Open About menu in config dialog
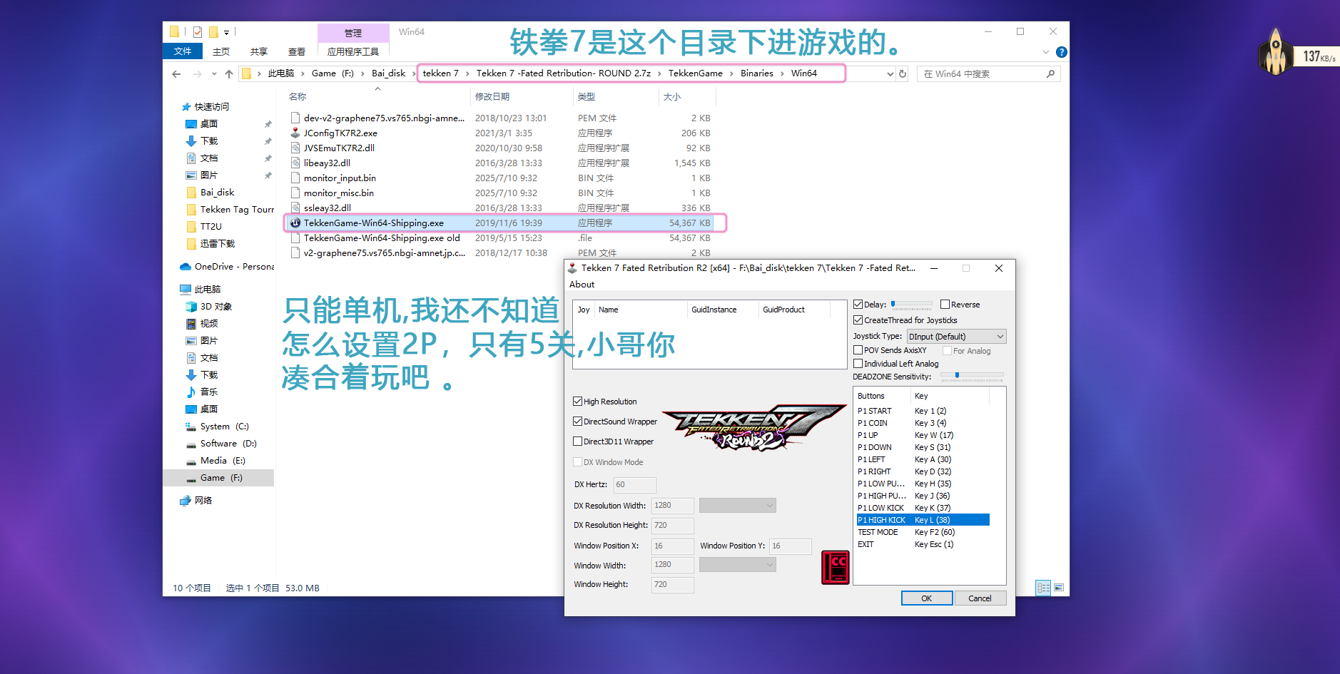 582,284
